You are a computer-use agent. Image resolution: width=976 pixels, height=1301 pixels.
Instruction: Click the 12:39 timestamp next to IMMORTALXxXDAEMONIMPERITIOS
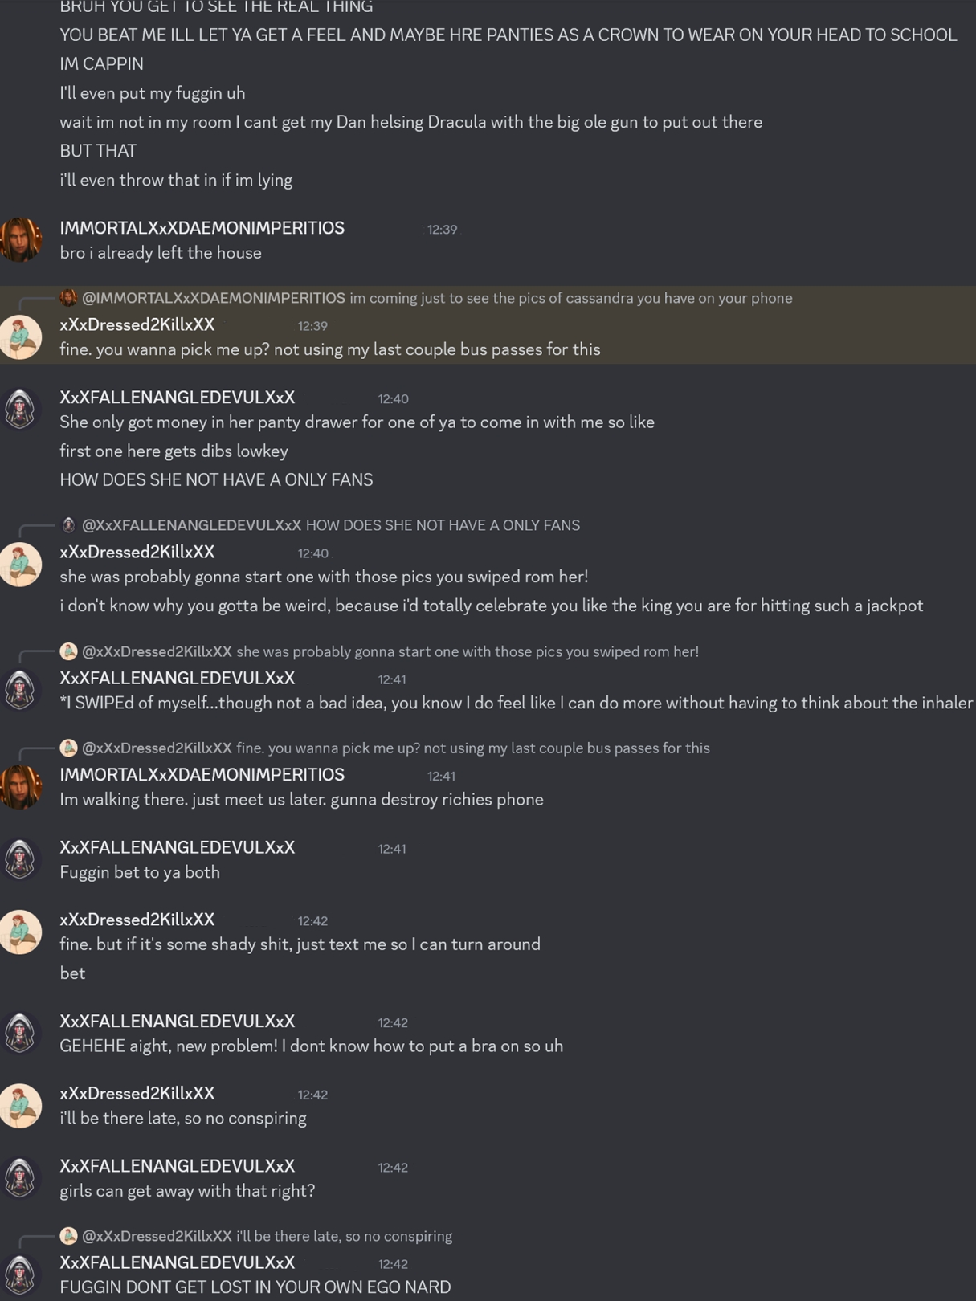pos(442,230)
